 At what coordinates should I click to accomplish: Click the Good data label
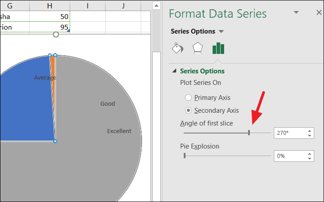[108, 103]
